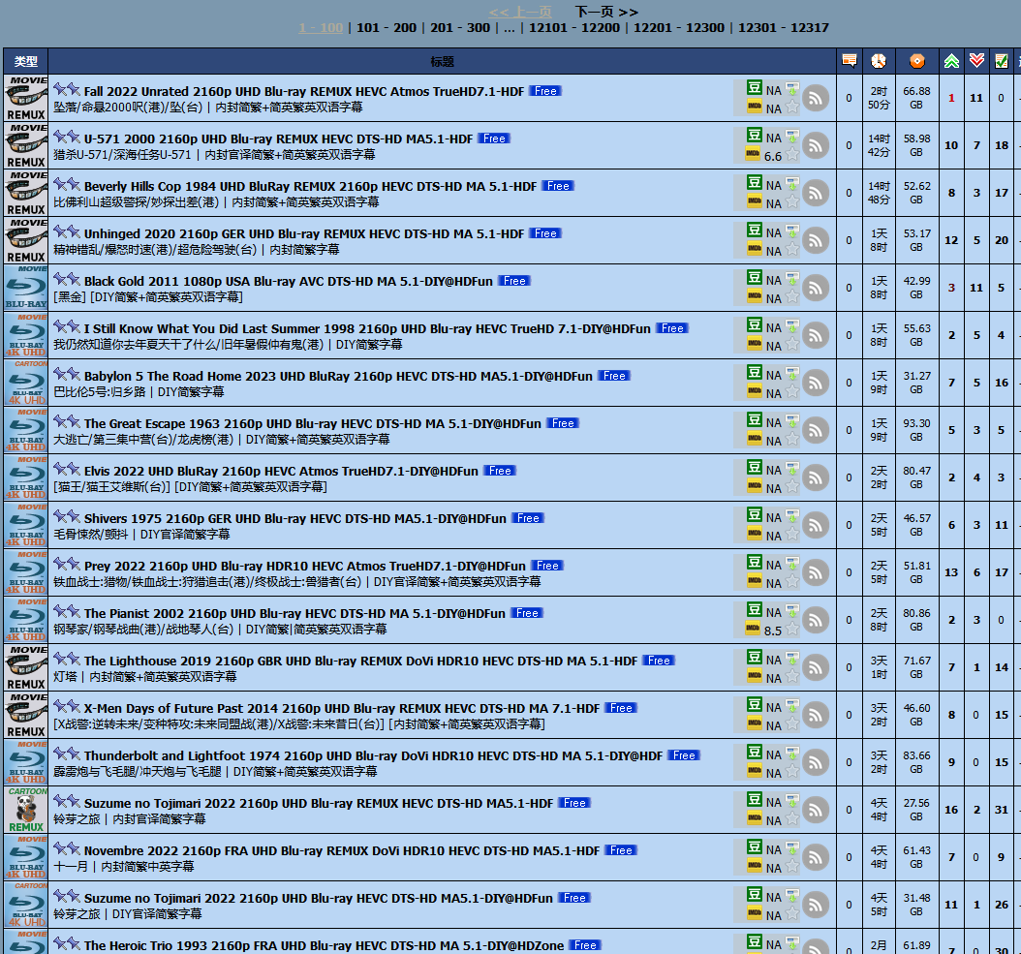Download the Unhinged 2020 torrent
This screenshot has height=954, width=1021.
pyautogui.click(x=791, y=231)
